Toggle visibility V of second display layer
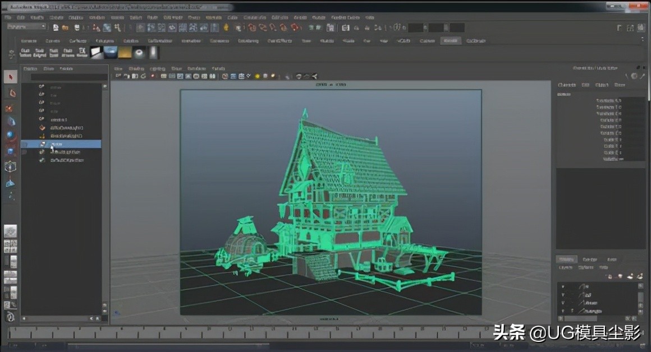651x352 pixels. pyautogui.click(x=563, y=295)
